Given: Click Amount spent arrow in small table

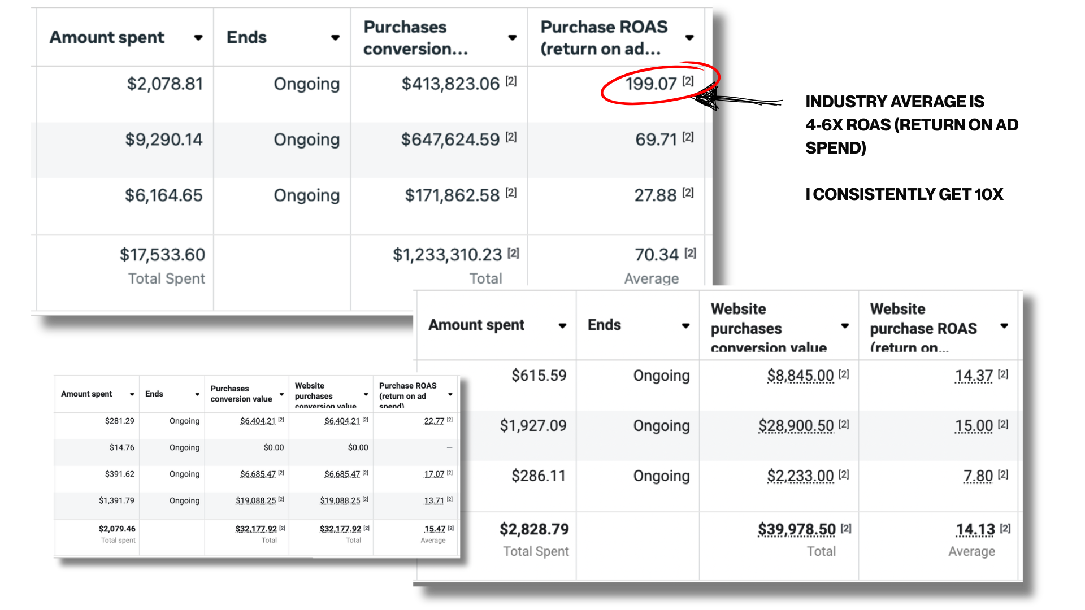Looking at the screenshot, I should click(x=132, y=394).
